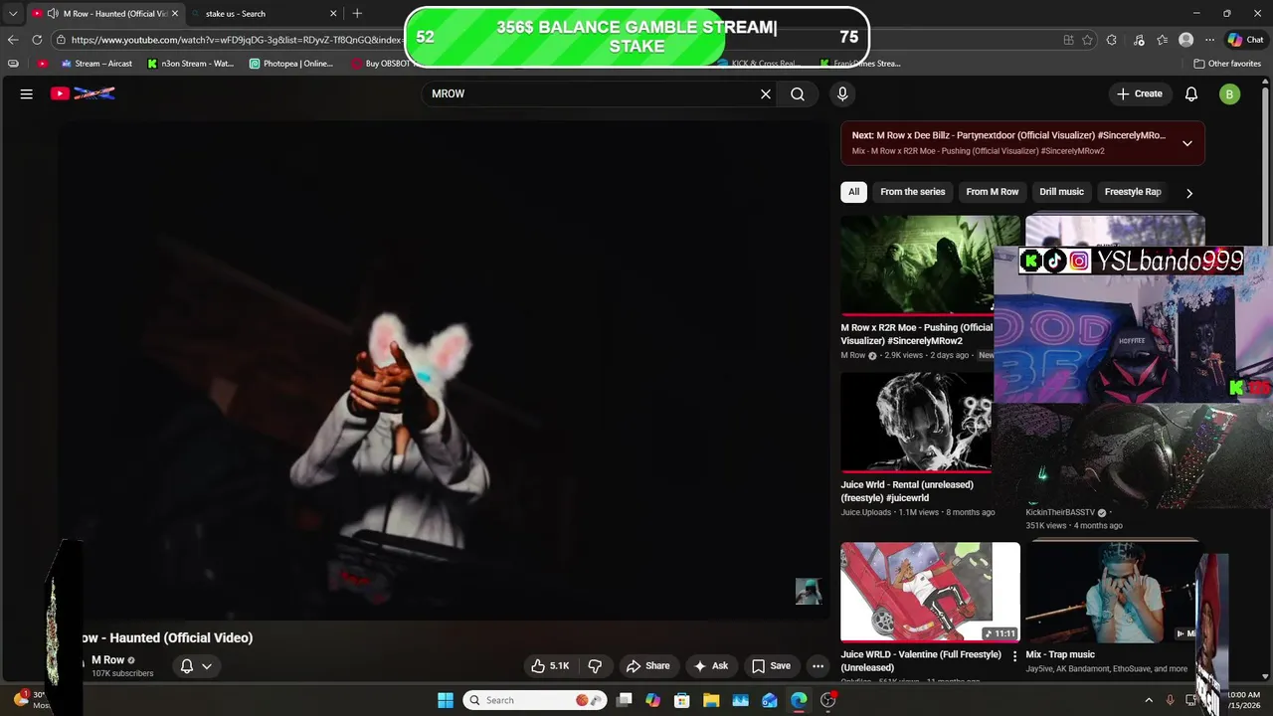Open Photopea Online bookmark
This screenshot has height=716, width=1273.
pyautogui.click(x=291, y=64)
